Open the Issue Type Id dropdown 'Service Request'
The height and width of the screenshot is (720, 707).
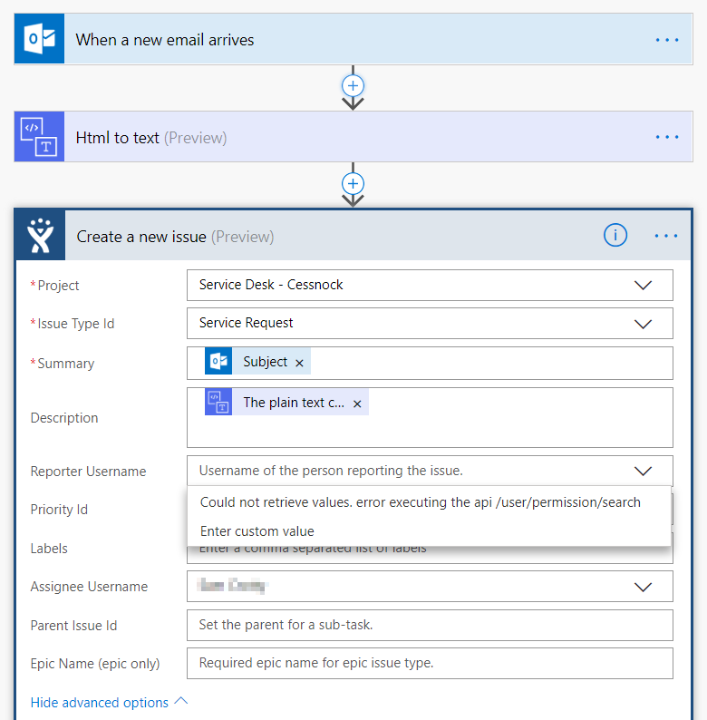pos(430,323)
